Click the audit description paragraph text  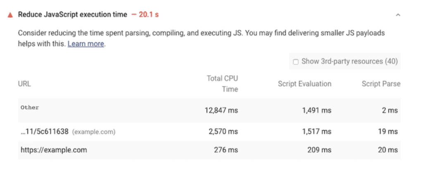pyautogui.click(x=201, y=38)
